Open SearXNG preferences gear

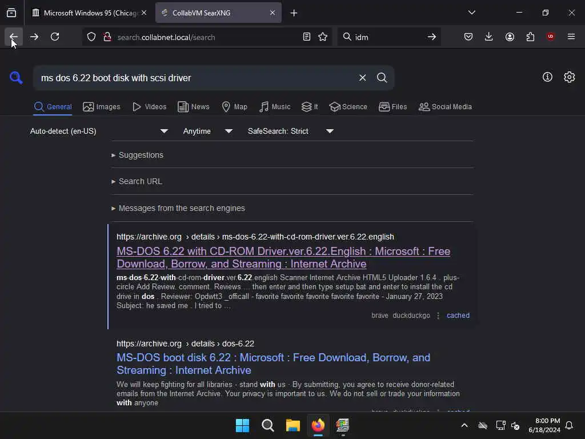tap(570, 77)
